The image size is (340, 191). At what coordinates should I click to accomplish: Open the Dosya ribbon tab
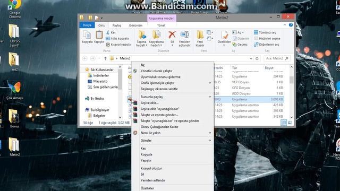pyautogui.click(x=87, y=25)
